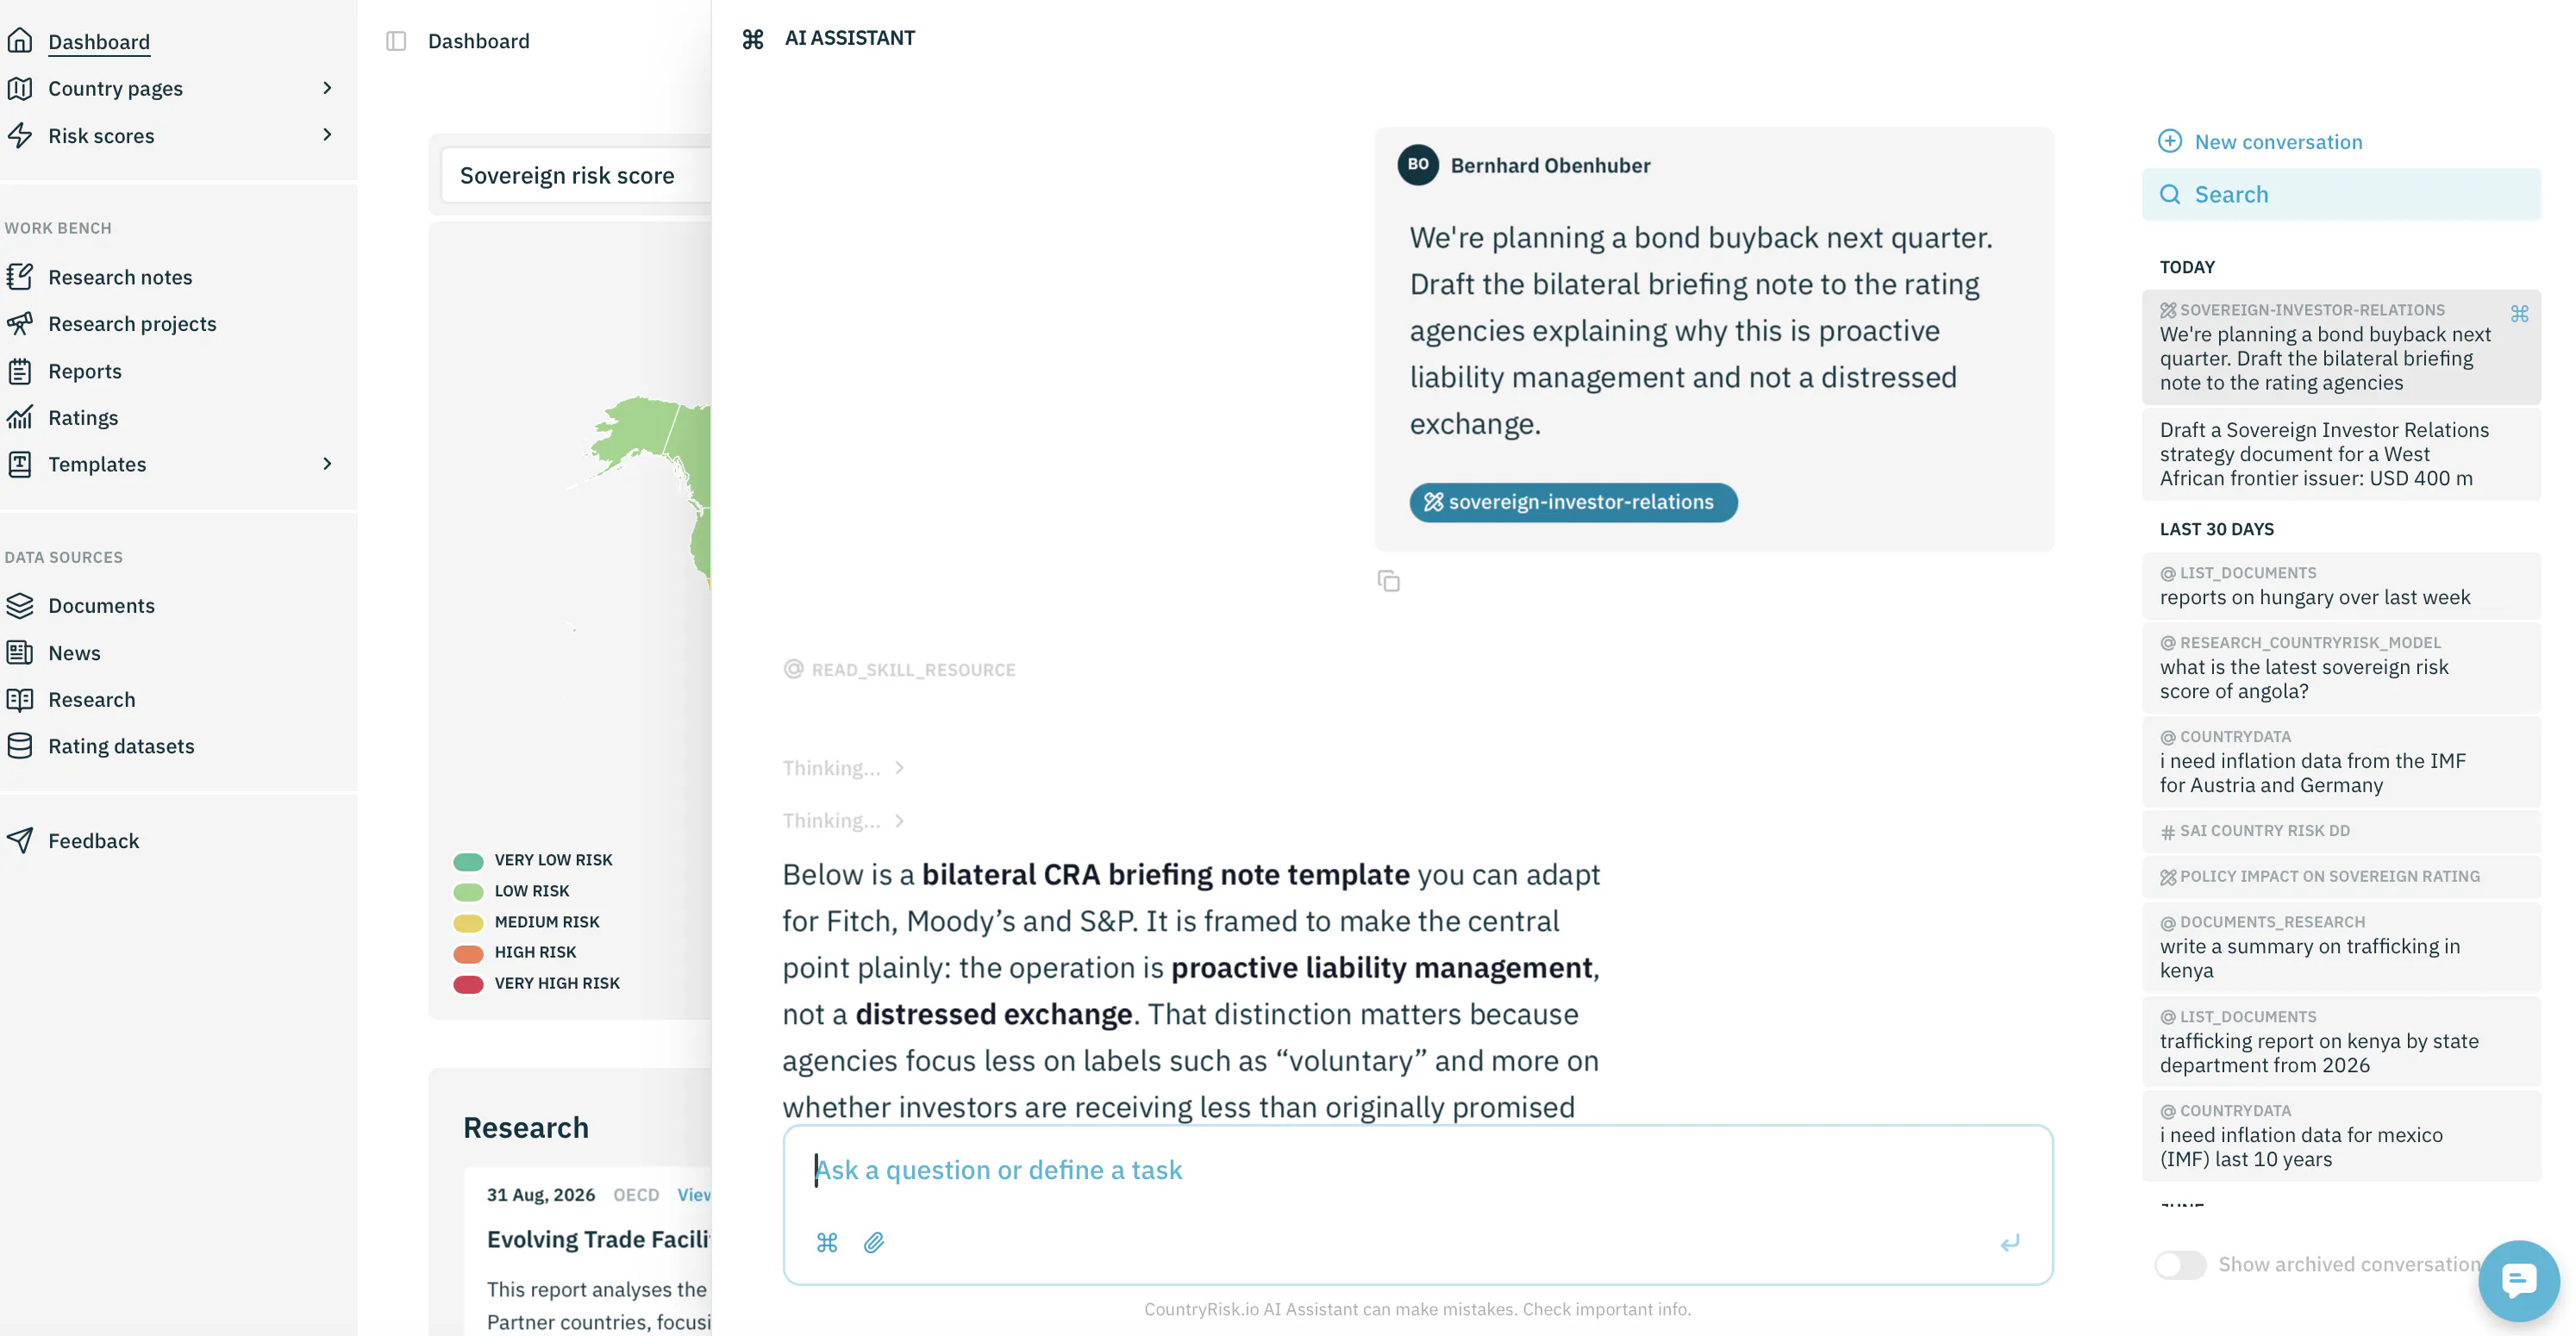Go to Rating datasets page
Screen dimensions: 2576x1336
pos(121,746)
